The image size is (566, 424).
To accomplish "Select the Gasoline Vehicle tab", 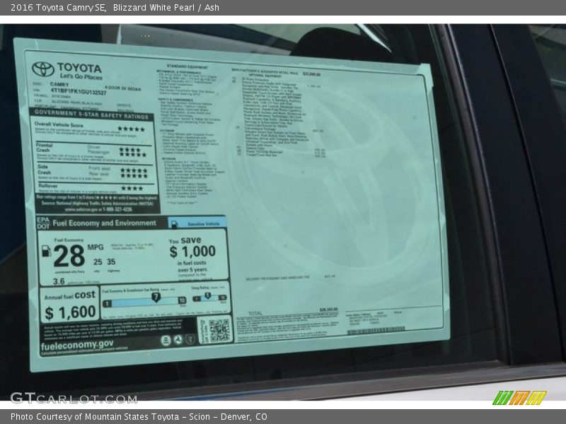I will click(203, 223).
